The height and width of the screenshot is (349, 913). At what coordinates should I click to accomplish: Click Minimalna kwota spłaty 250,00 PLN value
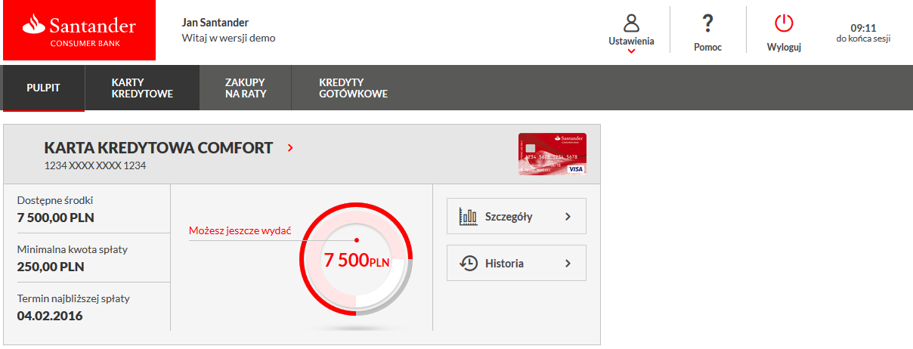click(51, 267)
